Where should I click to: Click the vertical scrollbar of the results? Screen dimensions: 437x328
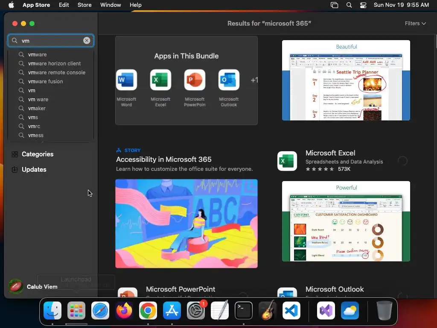(x=435, y=42)
